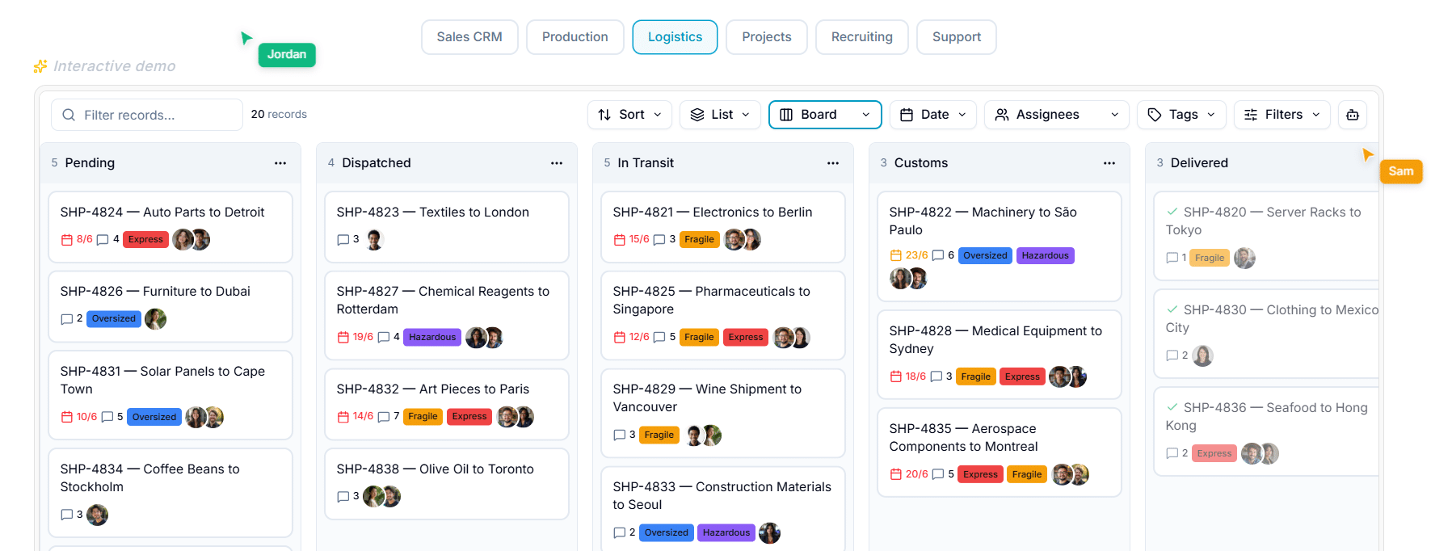
Task: Open the SHP-4832 Art Pieces to Paris card
Action: [x=447, y=404]
